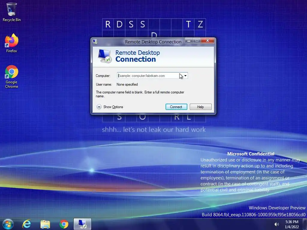Expand the Computer field dropdown arrow
The image size is (307, 230).
pyautogui.click(x=185, y=76)
